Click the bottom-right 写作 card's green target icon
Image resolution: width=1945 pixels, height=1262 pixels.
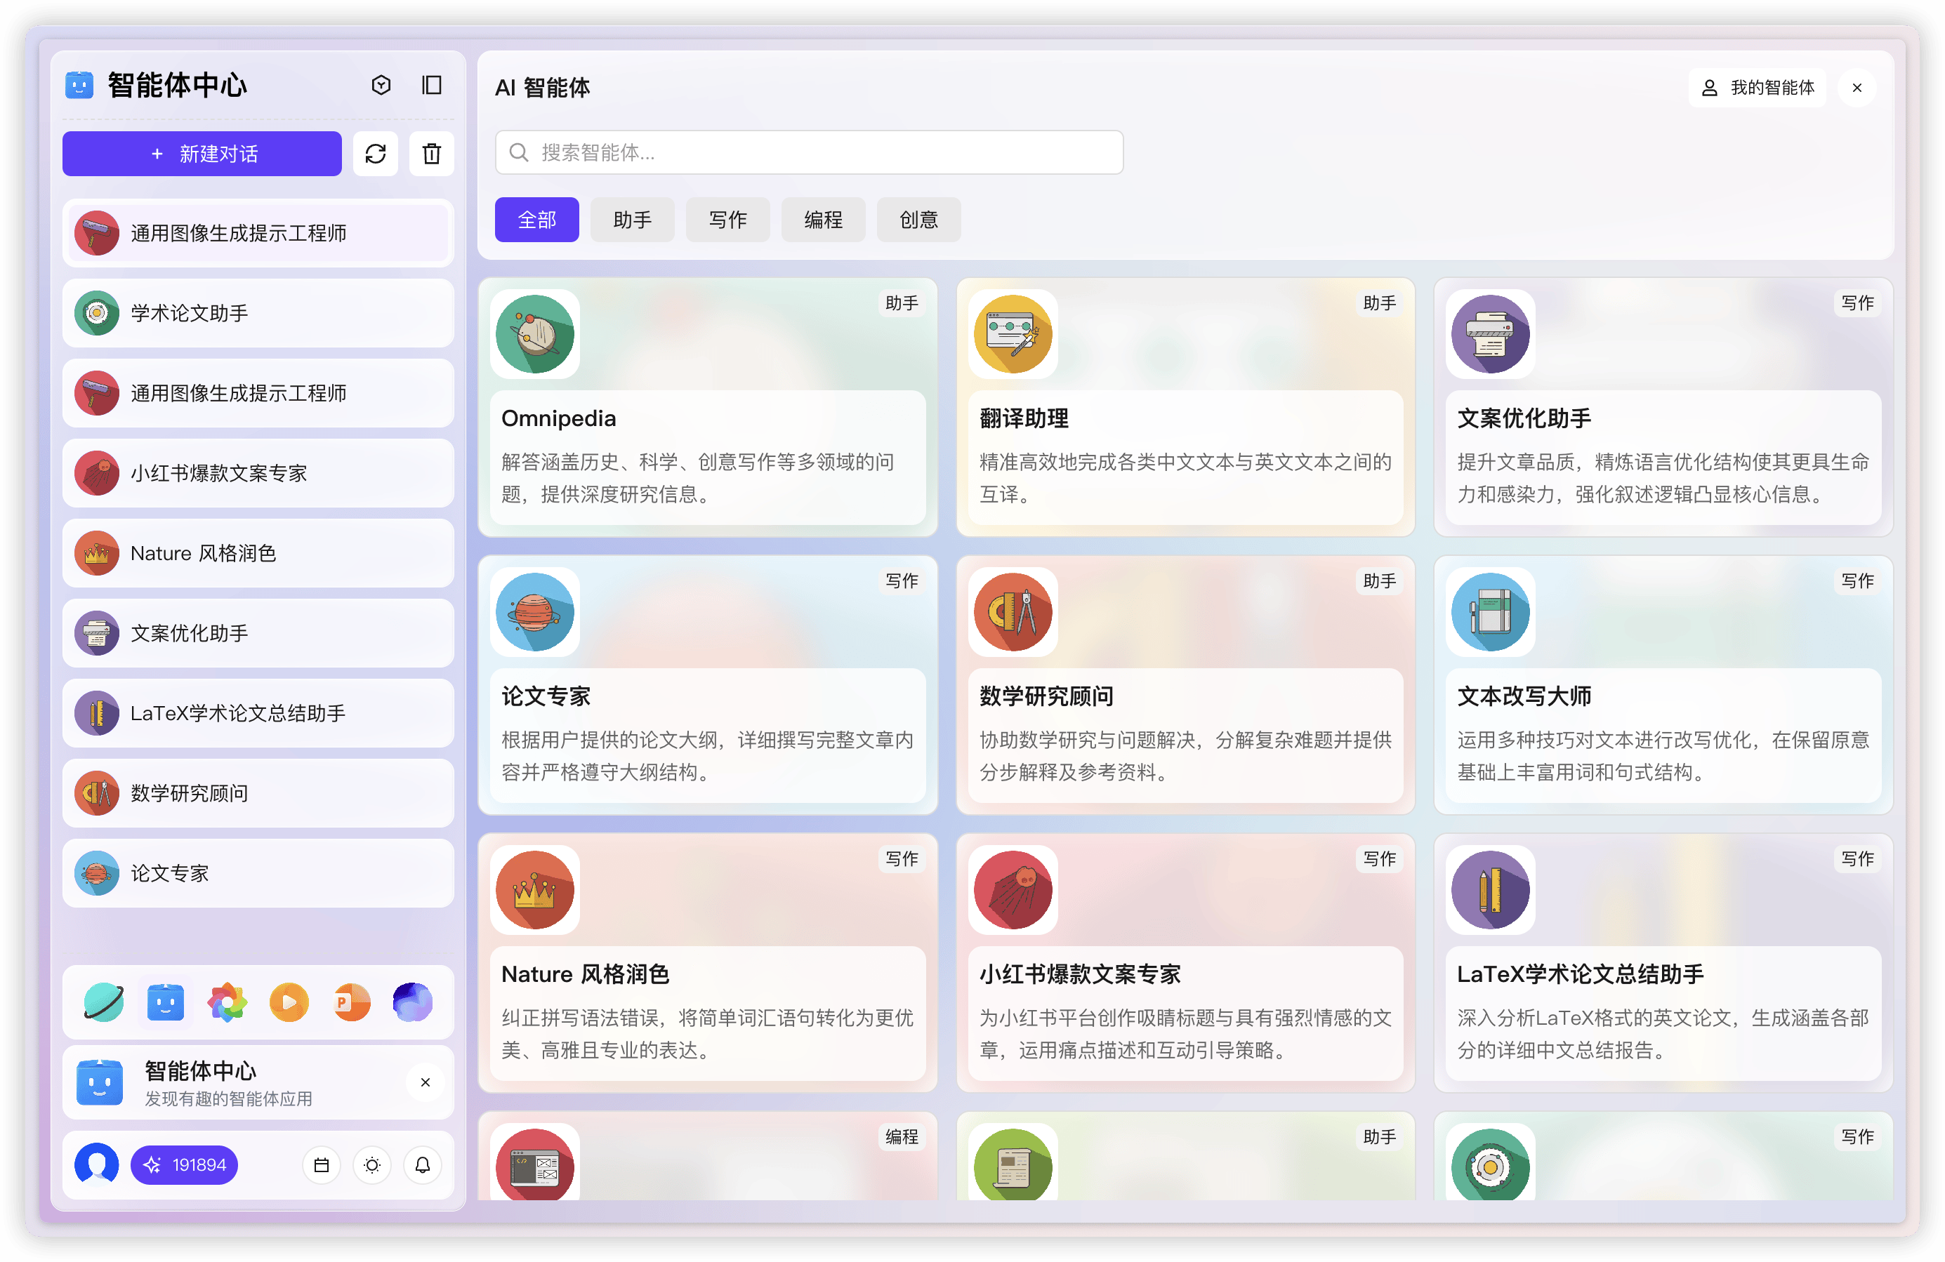tap(1491, 1164)
